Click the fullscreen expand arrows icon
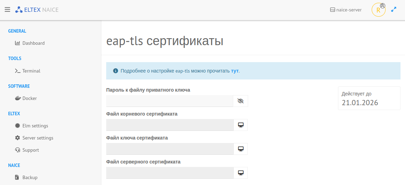Viewport: 405px width, 185px height. 394,10
